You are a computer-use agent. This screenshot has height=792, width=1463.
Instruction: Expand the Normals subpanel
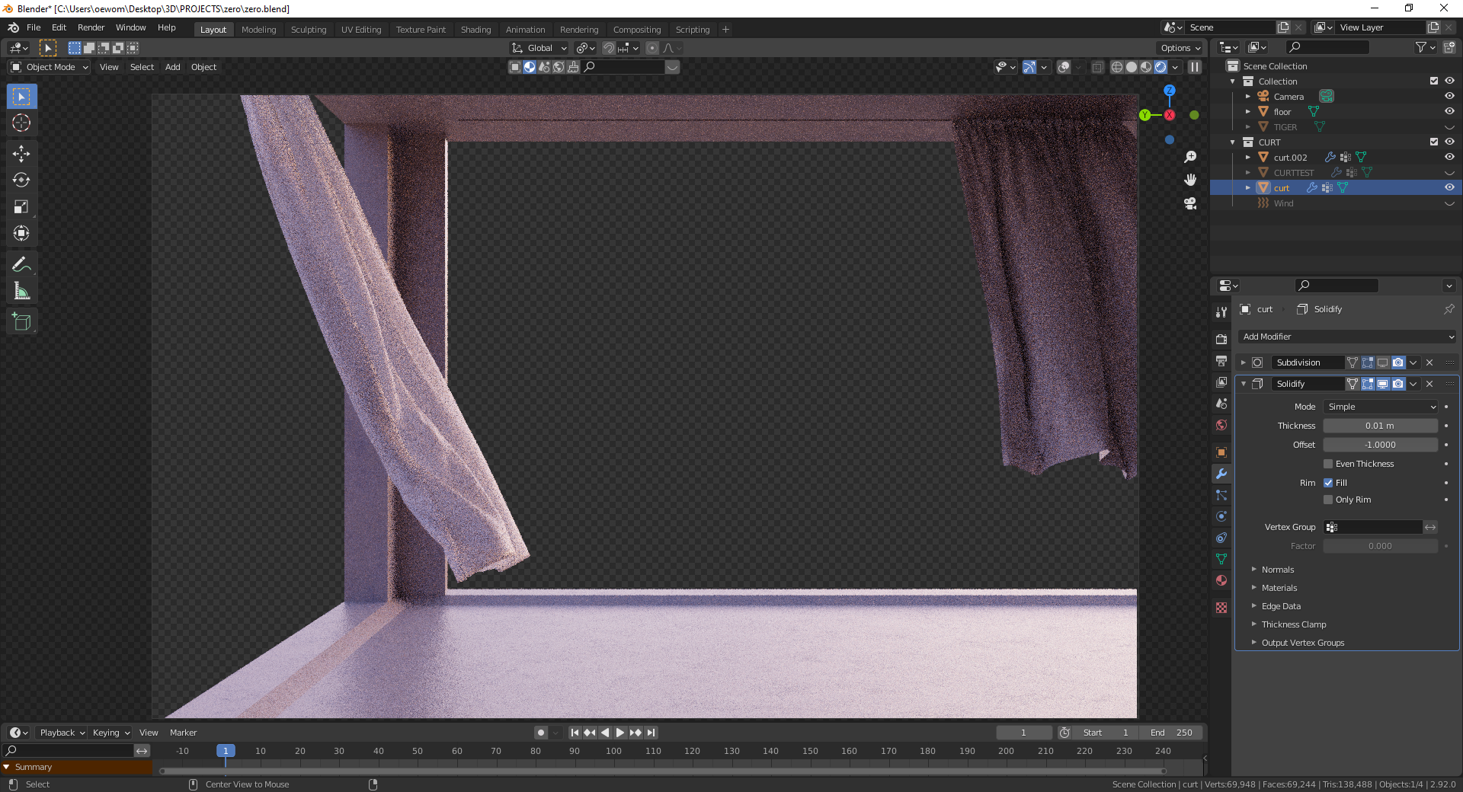[x=1278, y=570]
